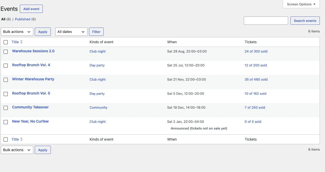Open the Rooftop Brunch Vol. 4 event title
This screenshot has height=172, width=325.
point(31,65)
